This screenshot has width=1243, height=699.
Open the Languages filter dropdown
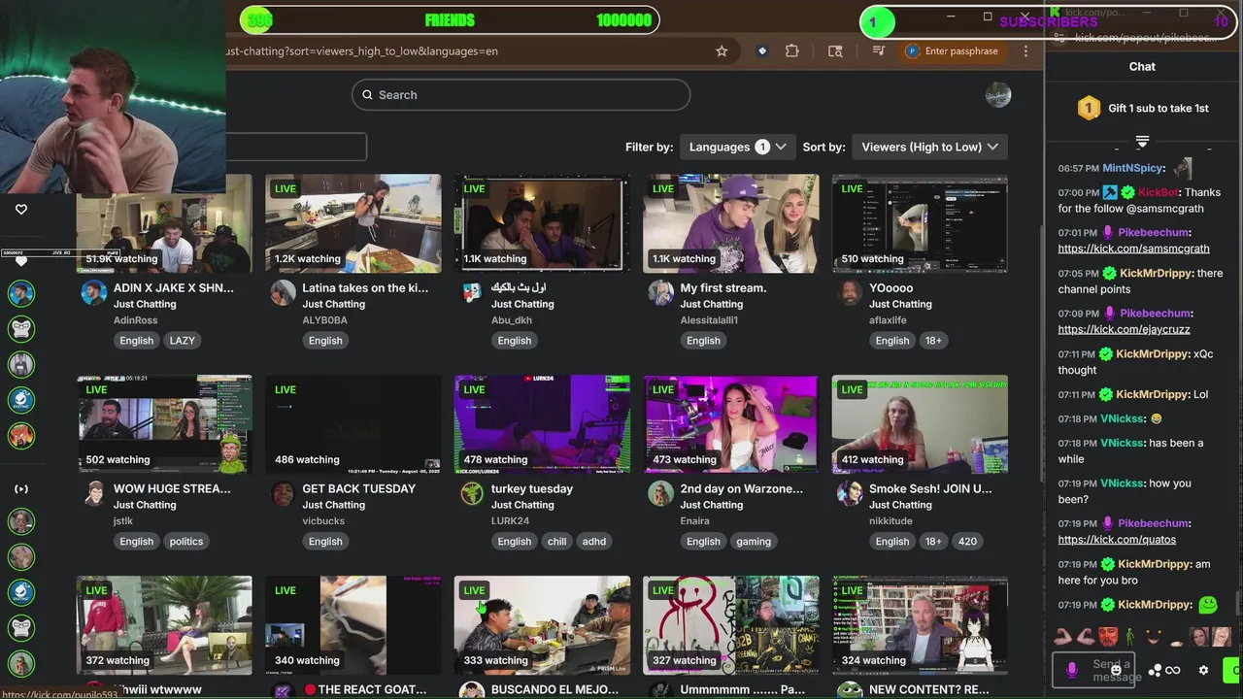coord(738,147)
